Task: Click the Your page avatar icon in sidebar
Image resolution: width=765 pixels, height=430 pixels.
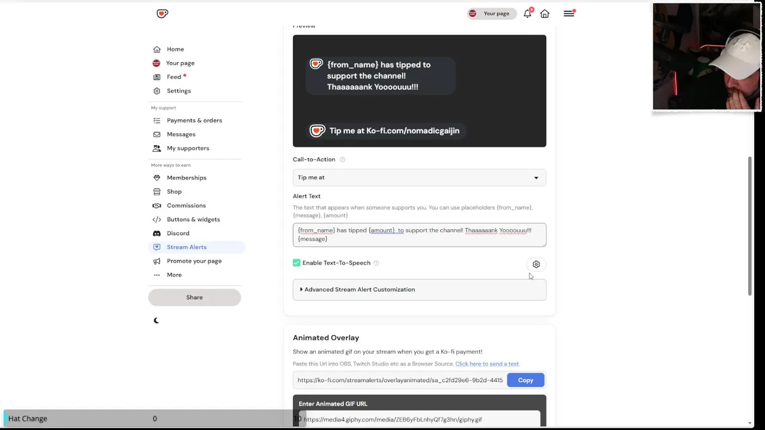Action: [157, 63]
